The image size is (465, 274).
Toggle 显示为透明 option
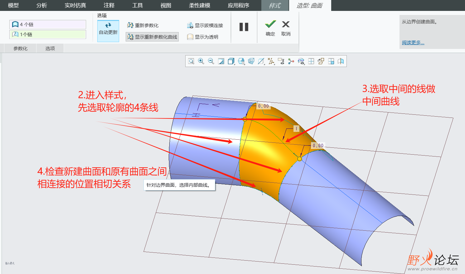(x=203, y=37)
